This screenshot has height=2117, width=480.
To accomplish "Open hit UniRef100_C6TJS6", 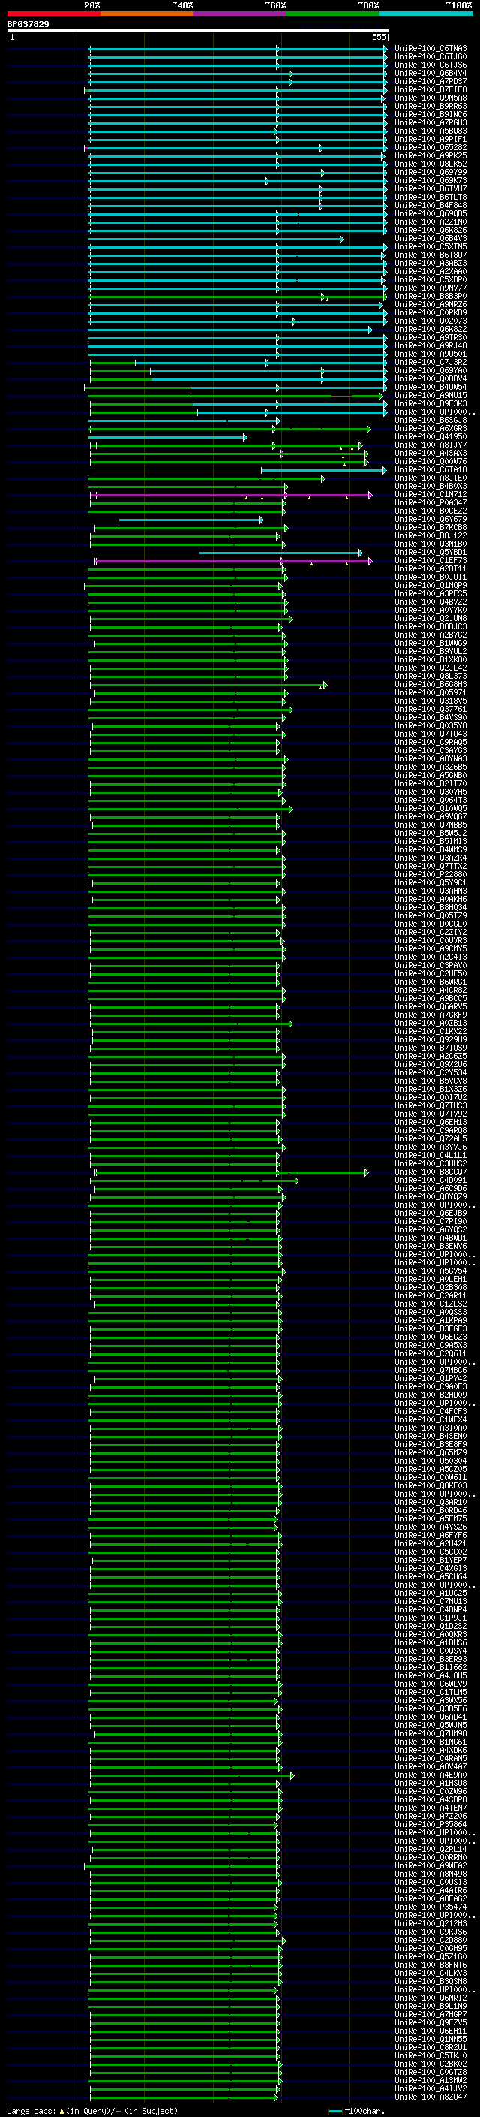I will [x=430, y=65].
